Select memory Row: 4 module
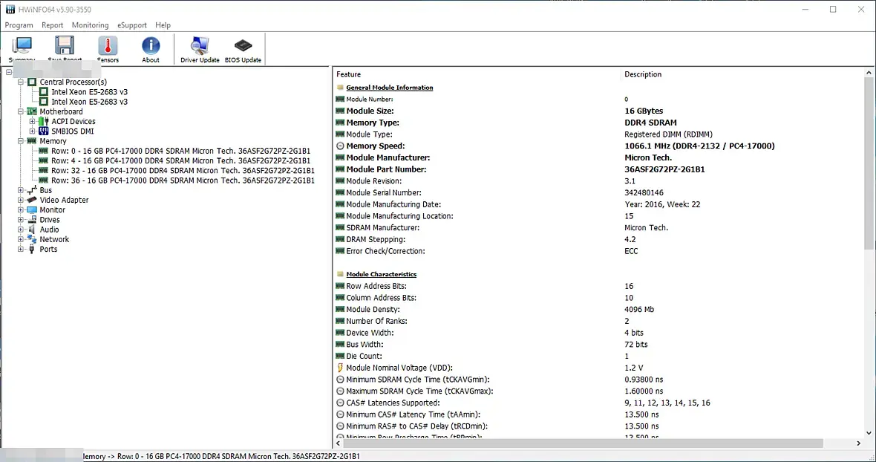 pyautogui.click(x=181, y=161)
